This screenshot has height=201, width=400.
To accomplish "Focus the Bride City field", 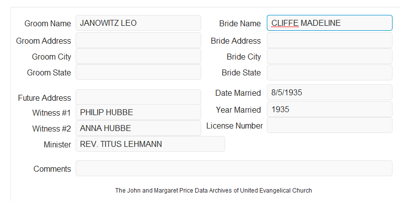I will [329, 56].
